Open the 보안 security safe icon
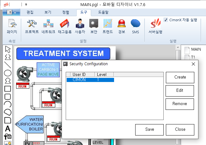 94,26
